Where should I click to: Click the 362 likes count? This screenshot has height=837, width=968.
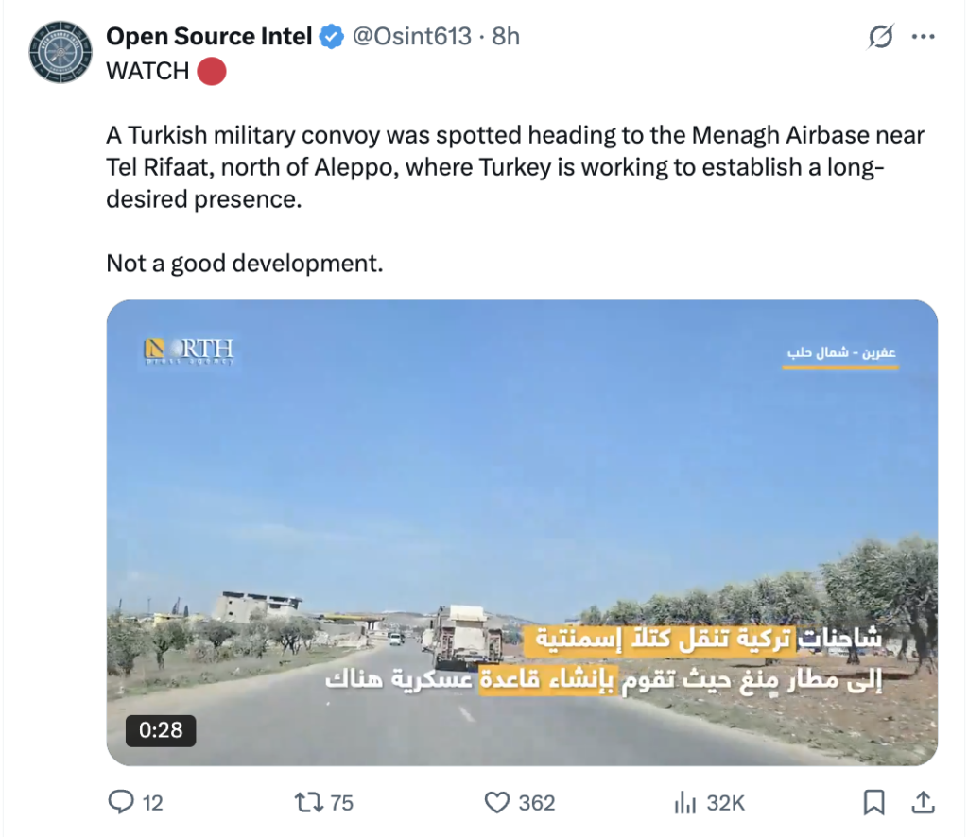coord(537,803)
